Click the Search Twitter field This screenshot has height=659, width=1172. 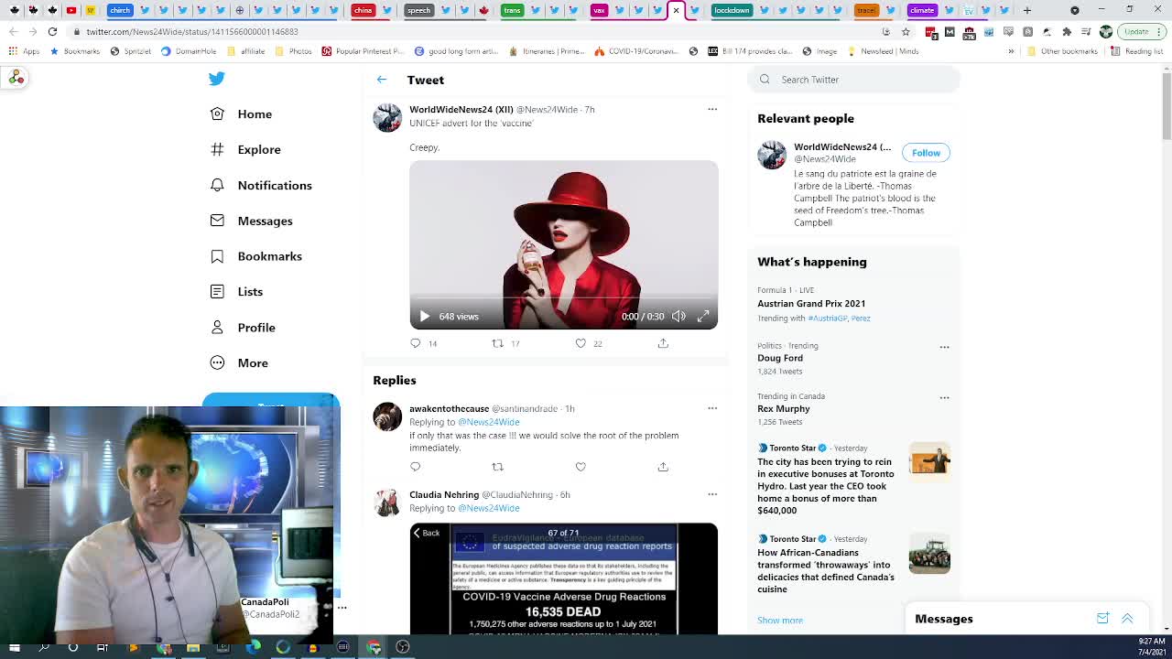click(x=855, y=80)
